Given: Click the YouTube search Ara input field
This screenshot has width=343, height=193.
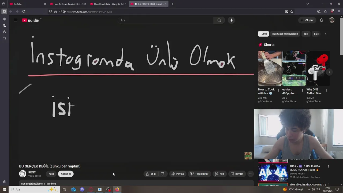Looking at the screenshot, I should tap(166, 20).
